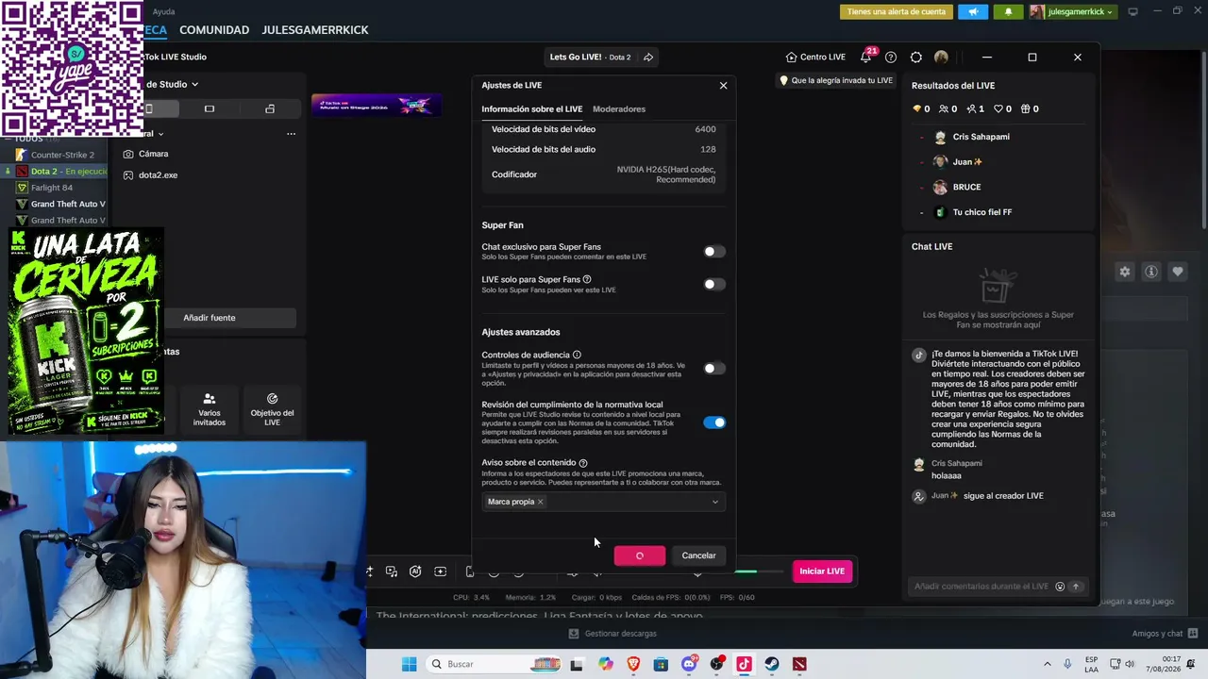Viewport: 1208px width, 679px height.
Task: Open the scene three-dots more menu
Action: click(291, 134)
